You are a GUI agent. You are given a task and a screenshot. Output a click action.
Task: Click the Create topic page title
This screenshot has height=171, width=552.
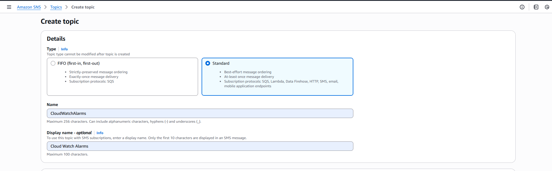60,21
